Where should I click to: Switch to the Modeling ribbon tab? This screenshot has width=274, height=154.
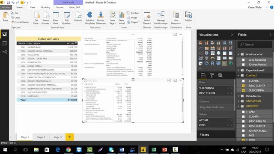point(45,7)
